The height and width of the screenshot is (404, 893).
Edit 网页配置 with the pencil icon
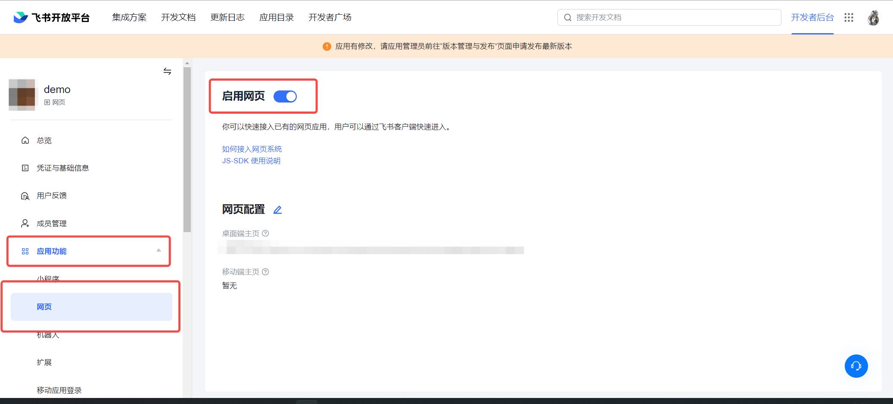point(278,210)
